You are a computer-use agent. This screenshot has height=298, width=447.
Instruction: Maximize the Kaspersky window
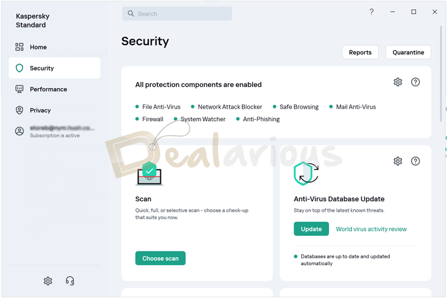413,12
